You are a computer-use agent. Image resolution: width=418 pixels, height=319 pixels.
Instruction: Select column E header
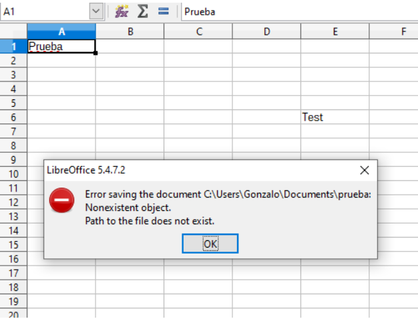tap(335, 31)
